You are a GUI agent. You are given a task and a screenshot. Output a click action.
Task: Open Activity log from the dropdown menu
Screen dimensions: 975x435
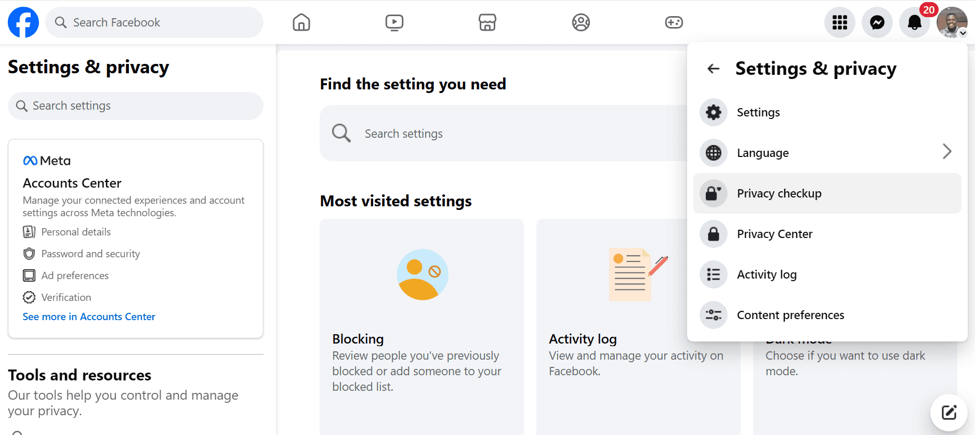[827, 274]
